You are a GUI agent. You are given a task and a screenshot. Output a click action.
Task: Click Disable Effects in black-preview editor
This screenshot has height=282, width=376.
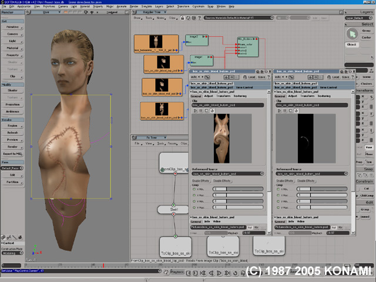pyautogui.click(x=305, y=181)
